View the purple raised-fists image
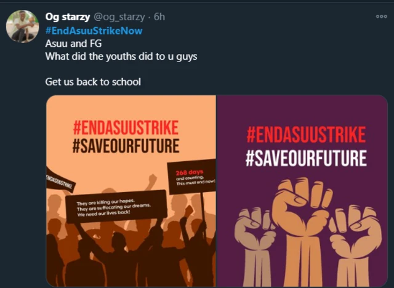Viewport: 394px width, 288px height. (x=302, y=191)
